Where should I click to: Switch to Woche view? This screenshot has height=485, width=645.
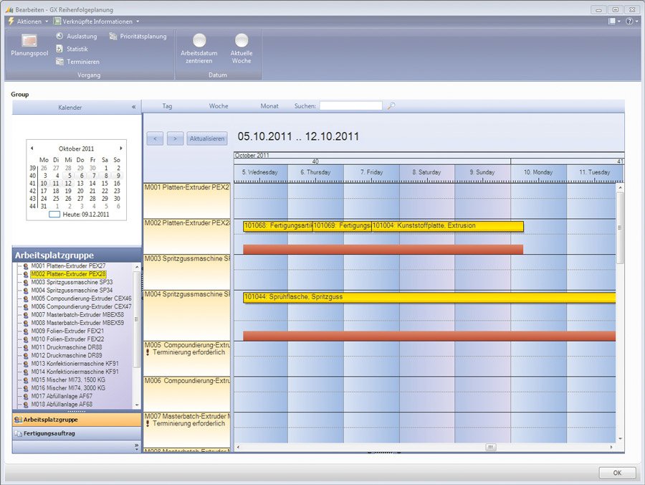click(219, 105)
